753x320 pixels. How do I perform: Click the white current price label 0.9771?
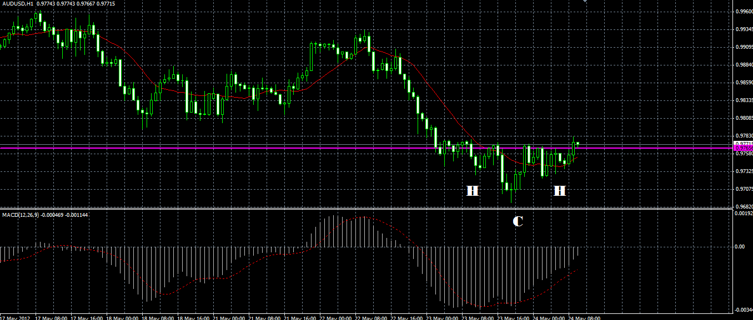pos(743,143)
